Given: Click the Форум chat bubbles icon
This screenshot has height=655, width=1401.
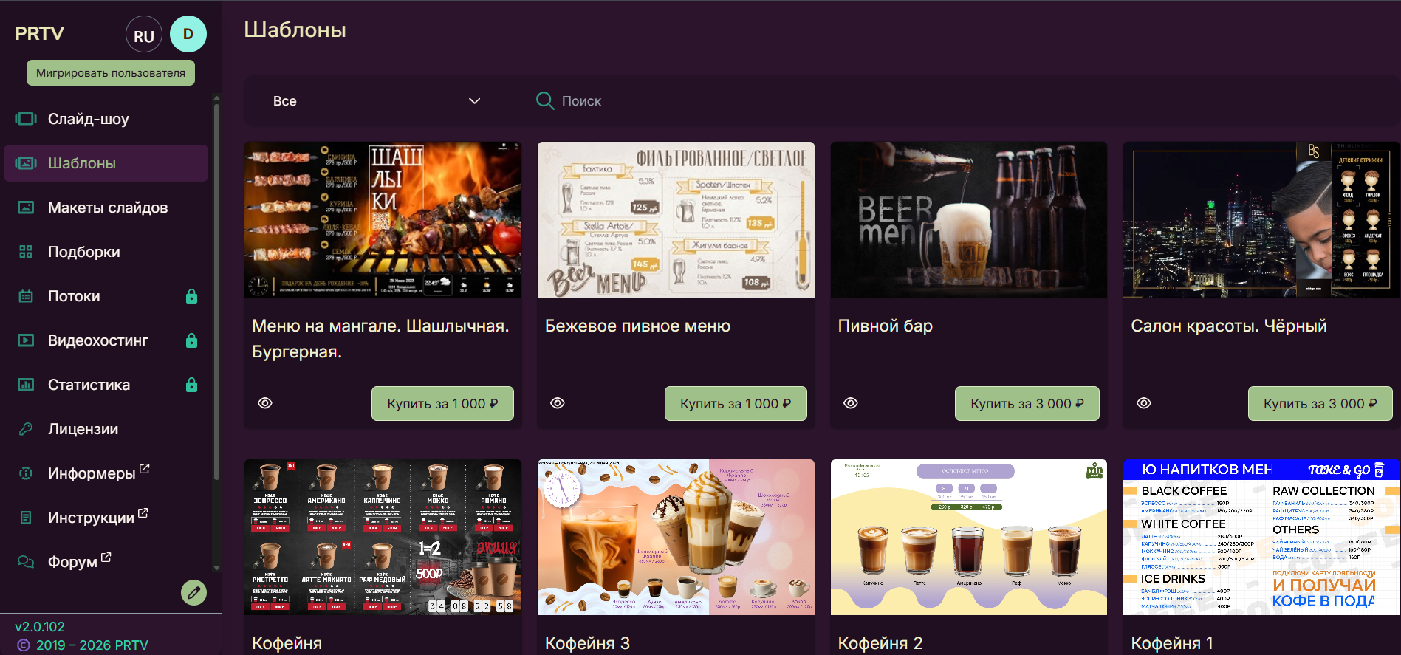Looking at the screenshot, I should [26, 562].
